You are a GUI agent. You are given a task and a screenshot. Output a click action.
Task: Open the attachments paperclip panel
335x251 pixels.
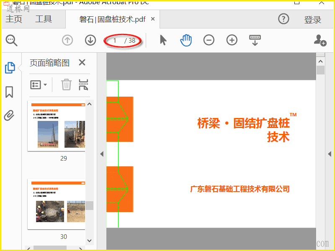point(9,115)
